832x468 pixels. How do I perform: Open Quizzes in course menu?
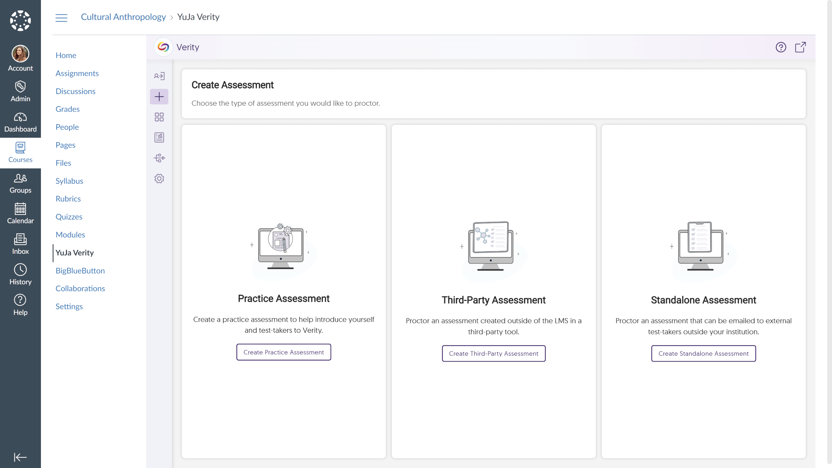[69, 217]
